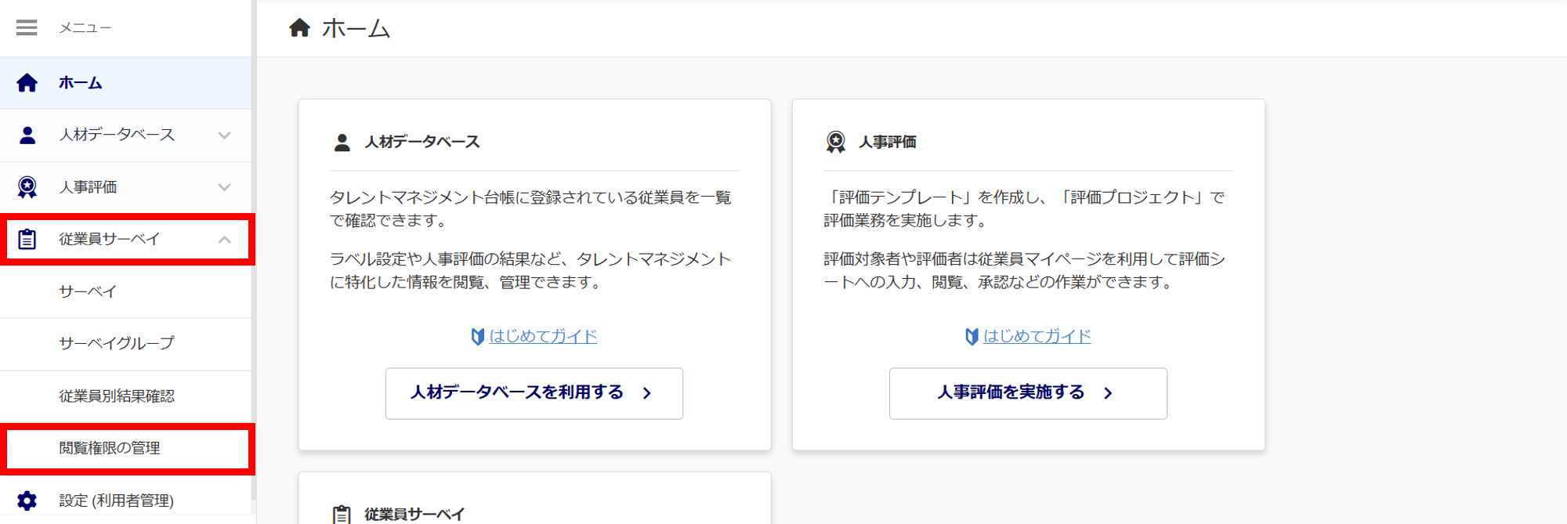Open 閲覧権限の管理 in the sidebar
This screenshot has width=1567, height=524.
[x=110, y=448]
